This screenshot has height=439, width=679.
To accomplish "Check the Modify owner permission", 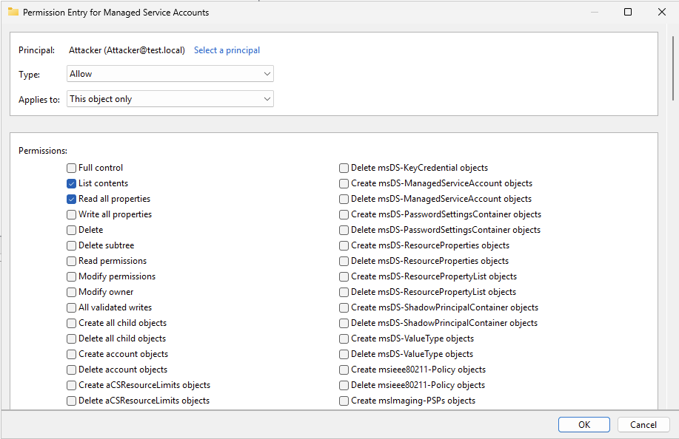I will 71,292.
